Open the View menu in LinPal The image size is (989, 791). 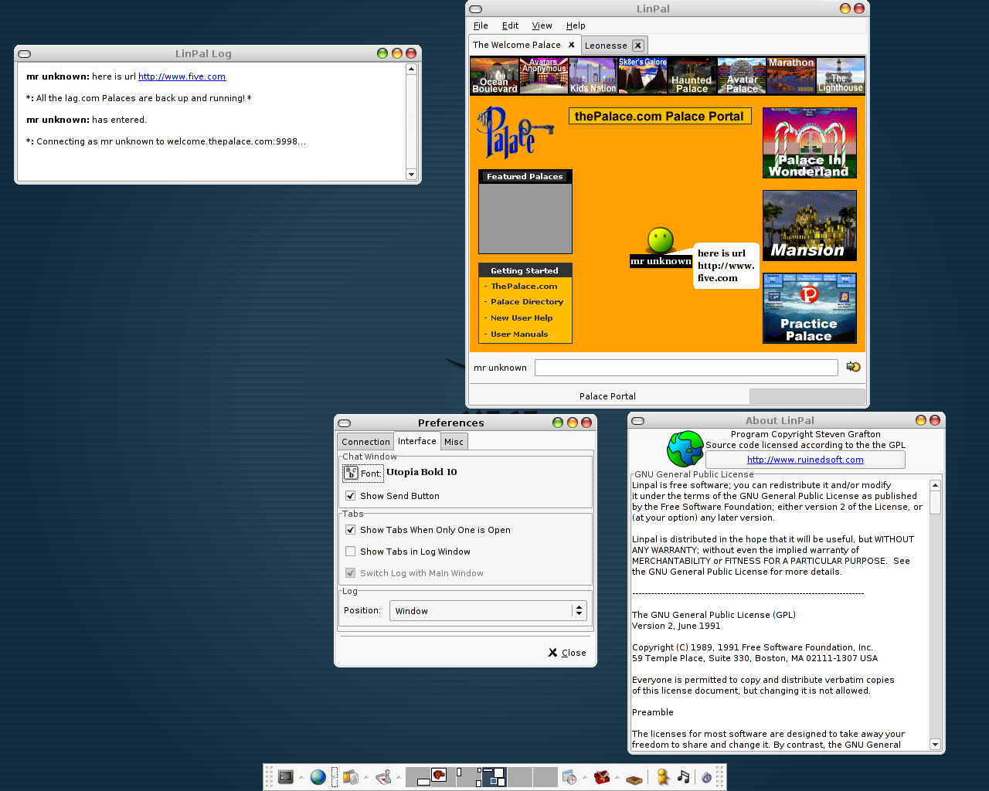(542, 25)
